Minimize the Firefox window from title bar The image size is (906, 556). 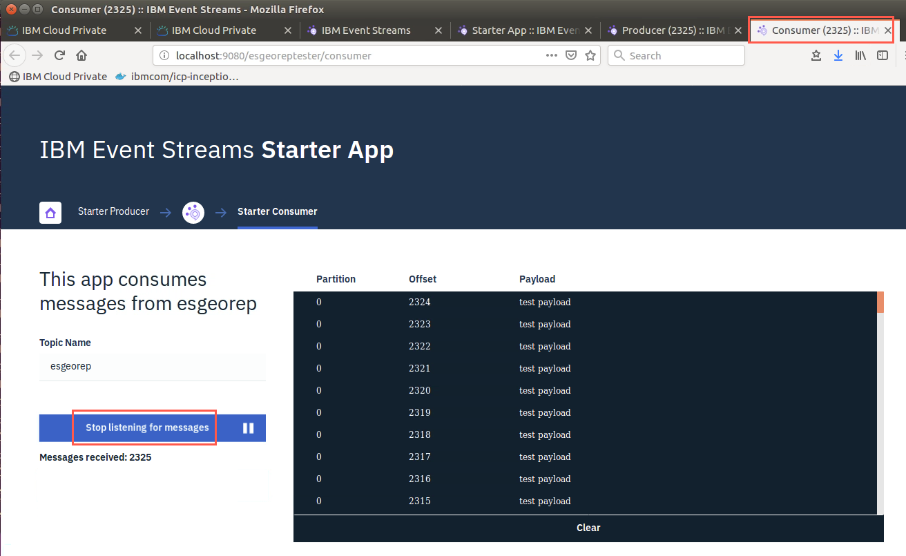click(23, 9)
